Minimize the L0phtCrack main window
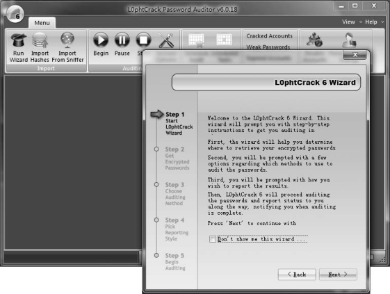Screen dimensions: 390x294 pos(341,6)
